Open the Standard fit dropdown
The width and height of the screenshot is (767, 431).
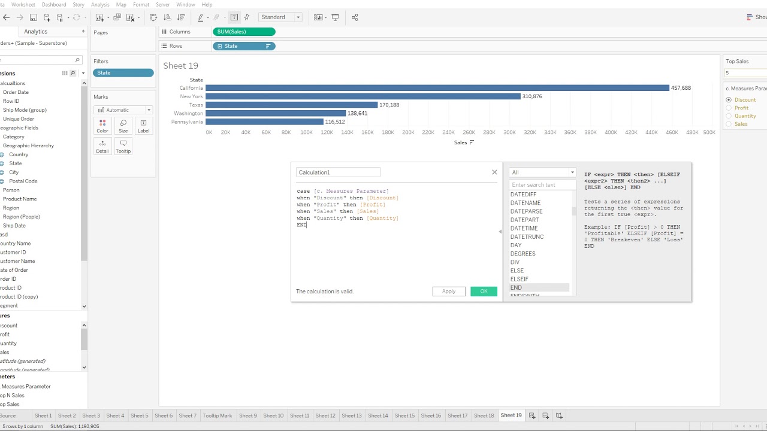coord(280,17)
